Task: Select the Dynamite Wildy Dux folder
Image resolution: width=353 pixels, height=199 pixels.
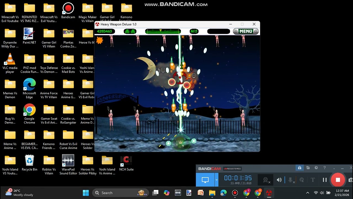Action: click(x=10, y=38)
